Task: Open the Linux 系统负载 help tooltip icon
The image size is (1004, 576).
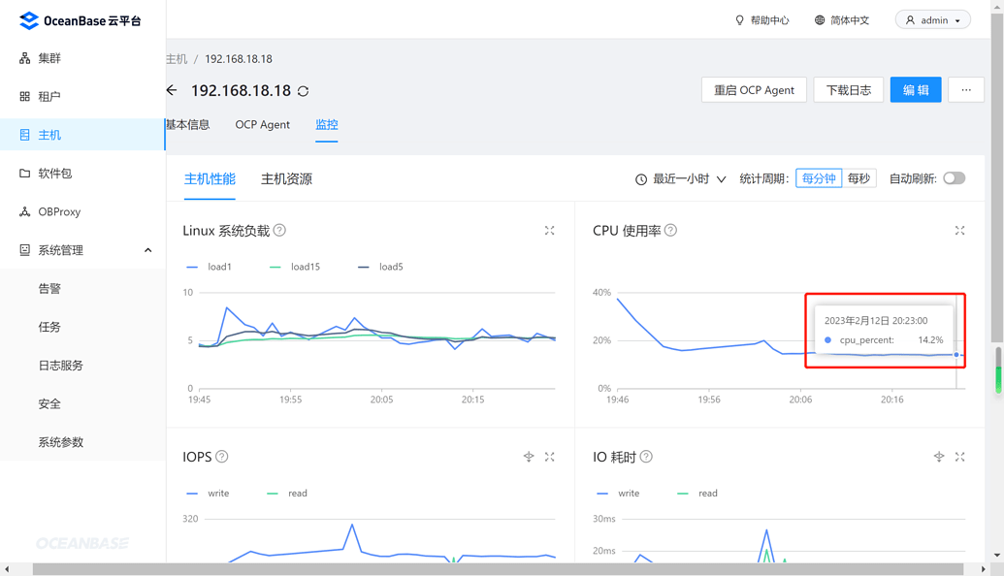Action: [279, 229]
